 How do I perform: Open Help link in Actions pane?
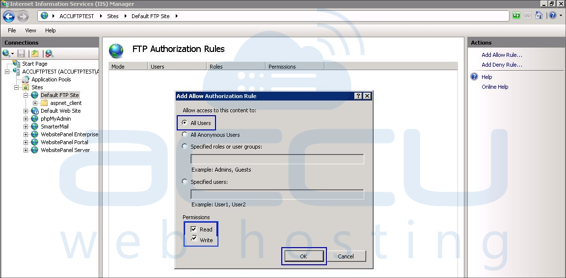click(x=486, y=77)
